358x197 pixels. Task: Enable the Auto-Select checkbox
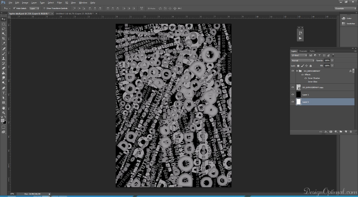14,8
